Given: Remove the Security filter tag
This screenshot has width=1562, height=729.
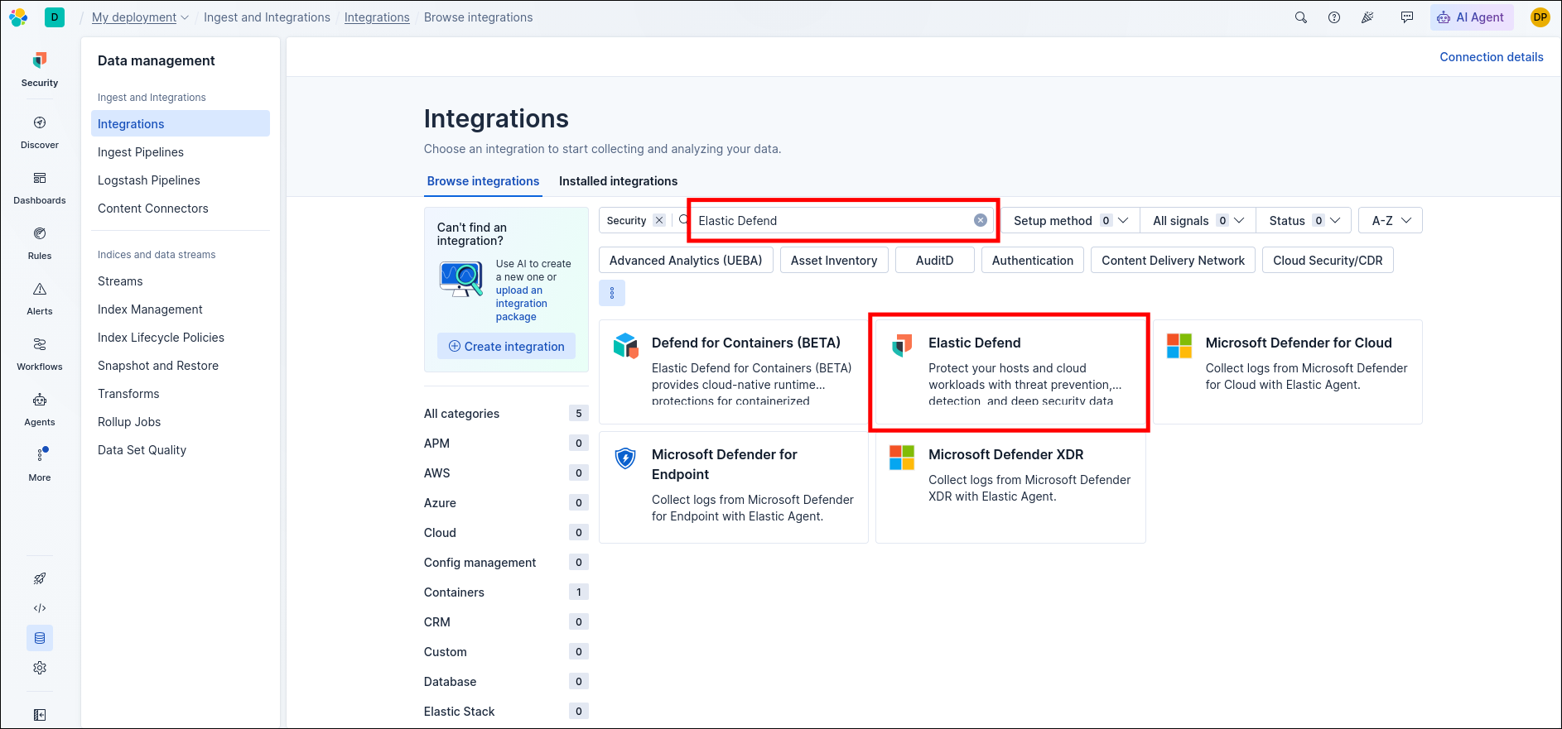Looking at the screenshot, I should tap(659, 220).
